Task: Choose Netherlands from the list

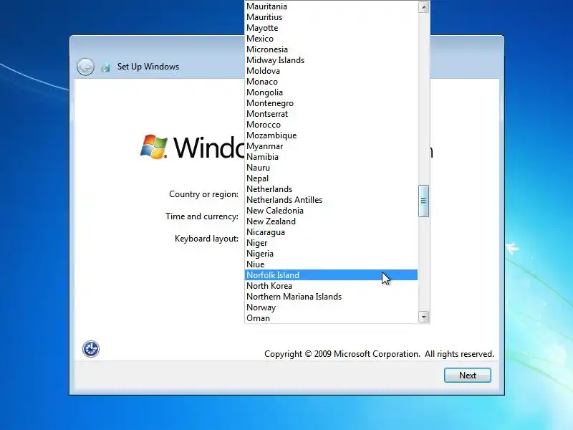Action: pos(331,189)
